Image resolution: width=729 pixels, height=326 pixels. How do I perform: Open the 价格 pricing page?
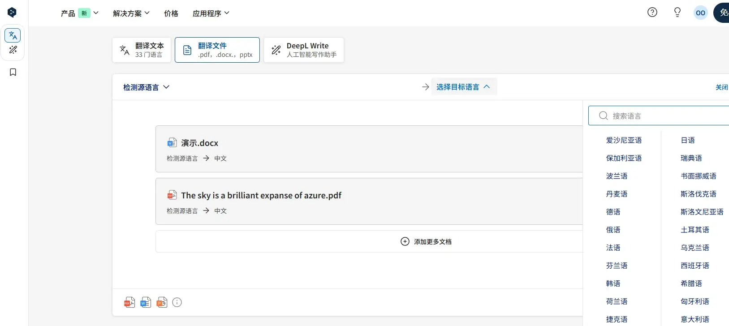(171, 13)
